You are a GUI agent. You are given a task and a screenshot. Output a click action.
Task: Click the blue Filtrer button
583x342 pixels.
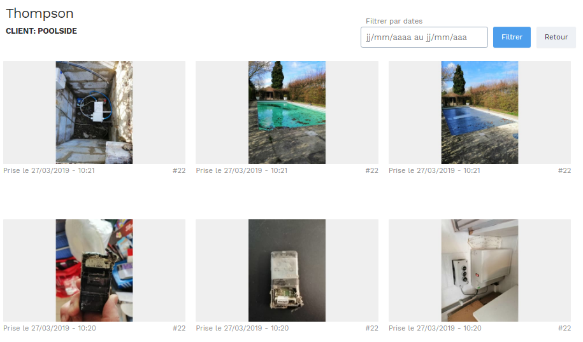click(x=512, y=37)
